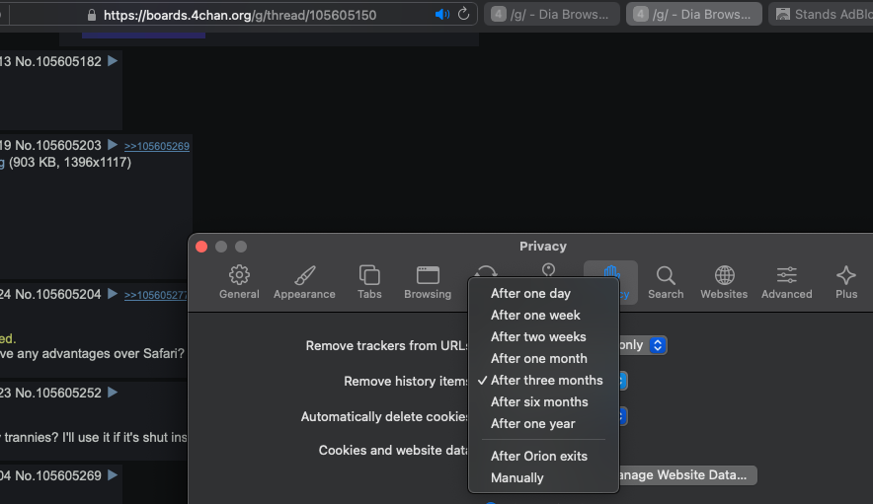This screenshot has height=504, width=873.
Task: Click post number No.105605252
Action: pyautogui.click(x=58, y=393)
